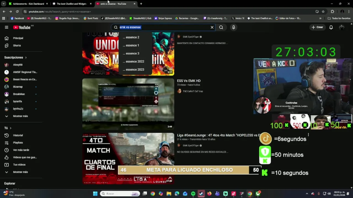Open the account avatar menu
Viewport: 353px width, 198px height.
click(x=342, y=27)
